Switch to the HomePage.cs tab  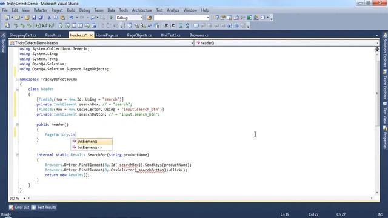coord(107,35)
